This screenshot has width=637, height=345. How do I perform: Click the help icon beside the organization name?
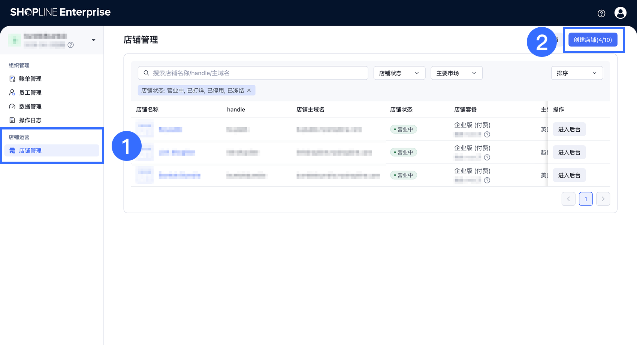(70, 45)
